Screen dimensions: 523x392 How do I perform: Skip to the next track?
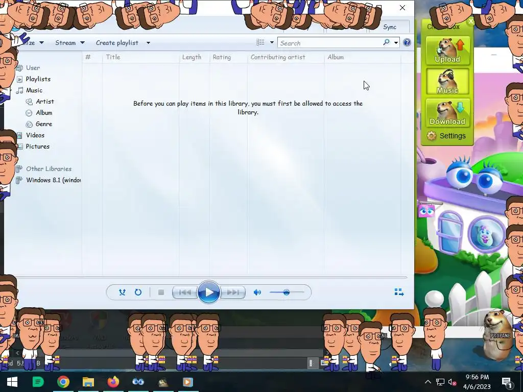(x=232, y=292)
